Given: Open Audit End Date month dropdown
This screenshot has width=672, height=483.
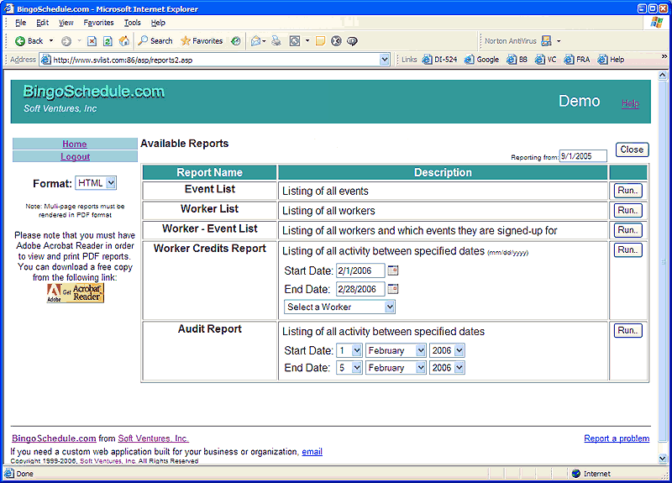Looking at the screenshot, I should (x=396, y=368).
